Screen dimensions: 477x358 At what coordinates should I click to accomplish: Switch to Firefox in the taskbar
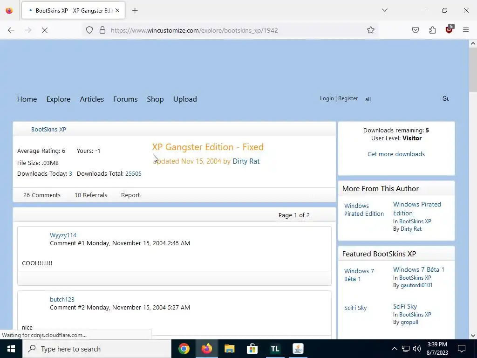click(206, 349)
